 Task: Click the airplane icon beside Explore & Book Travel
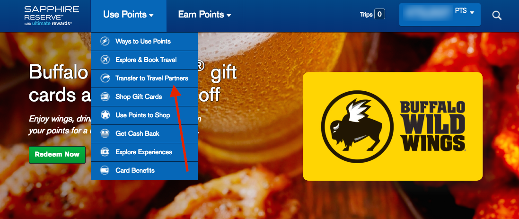click(x=105, y=60)
